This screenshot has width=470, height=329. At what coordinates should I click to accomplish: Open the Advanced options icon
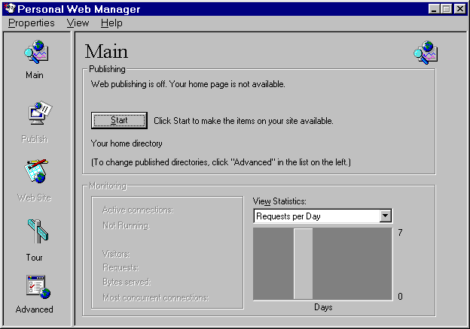(x=38, y=287)
